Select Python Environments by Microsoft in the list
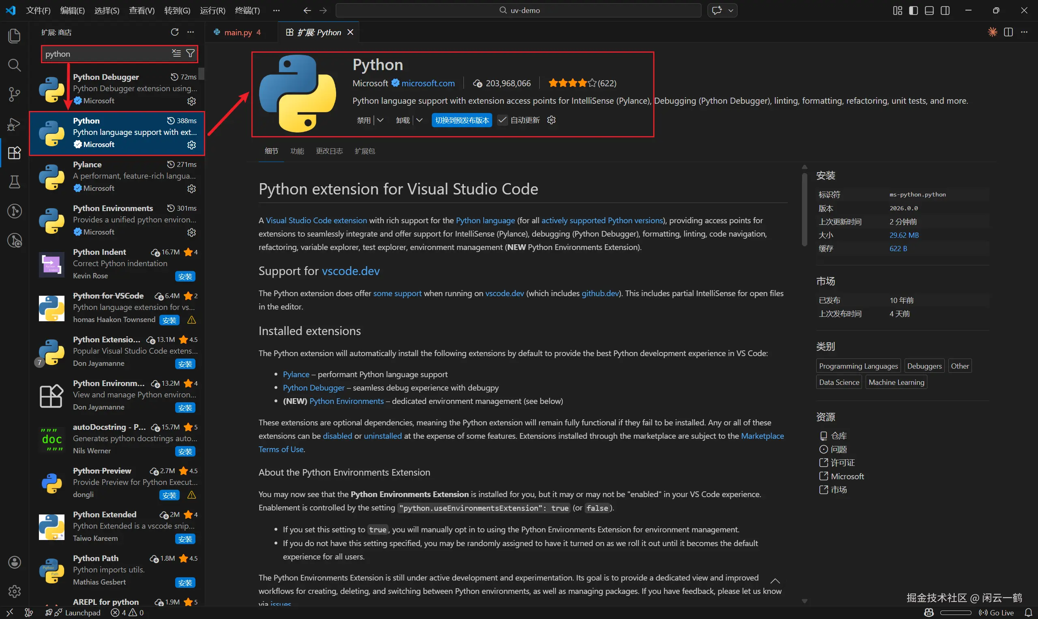The image size is (1038, 619). (117, 220)
